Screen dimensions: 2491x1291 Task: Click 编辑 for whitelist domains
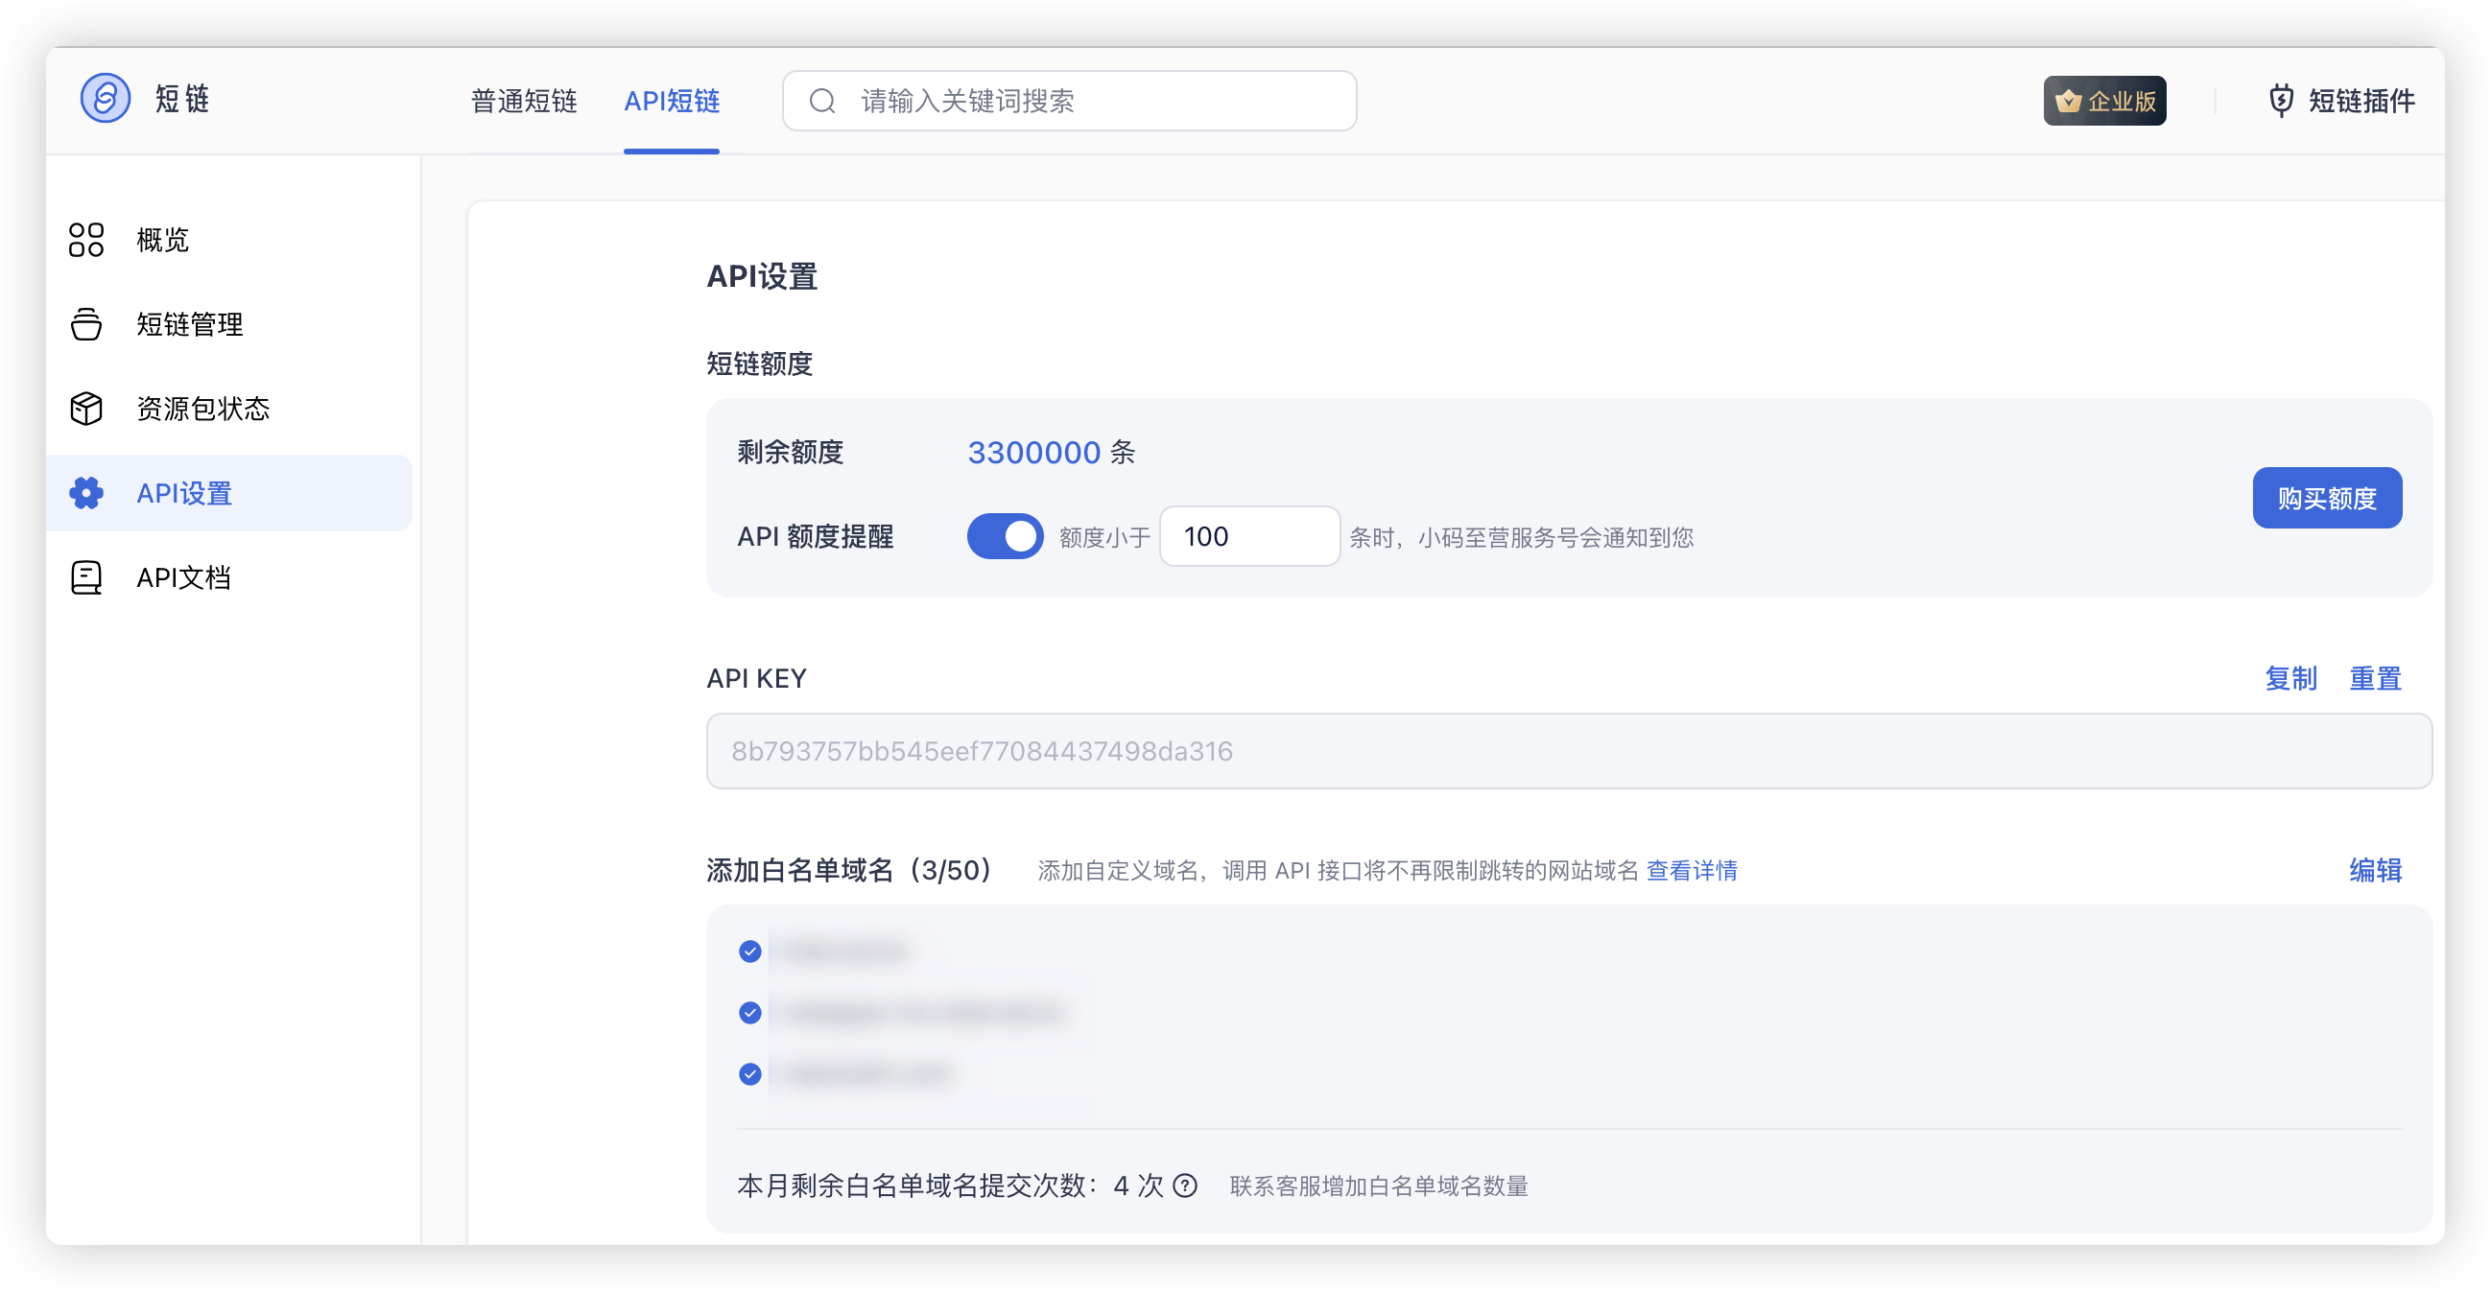click(x=2375, y=871)
